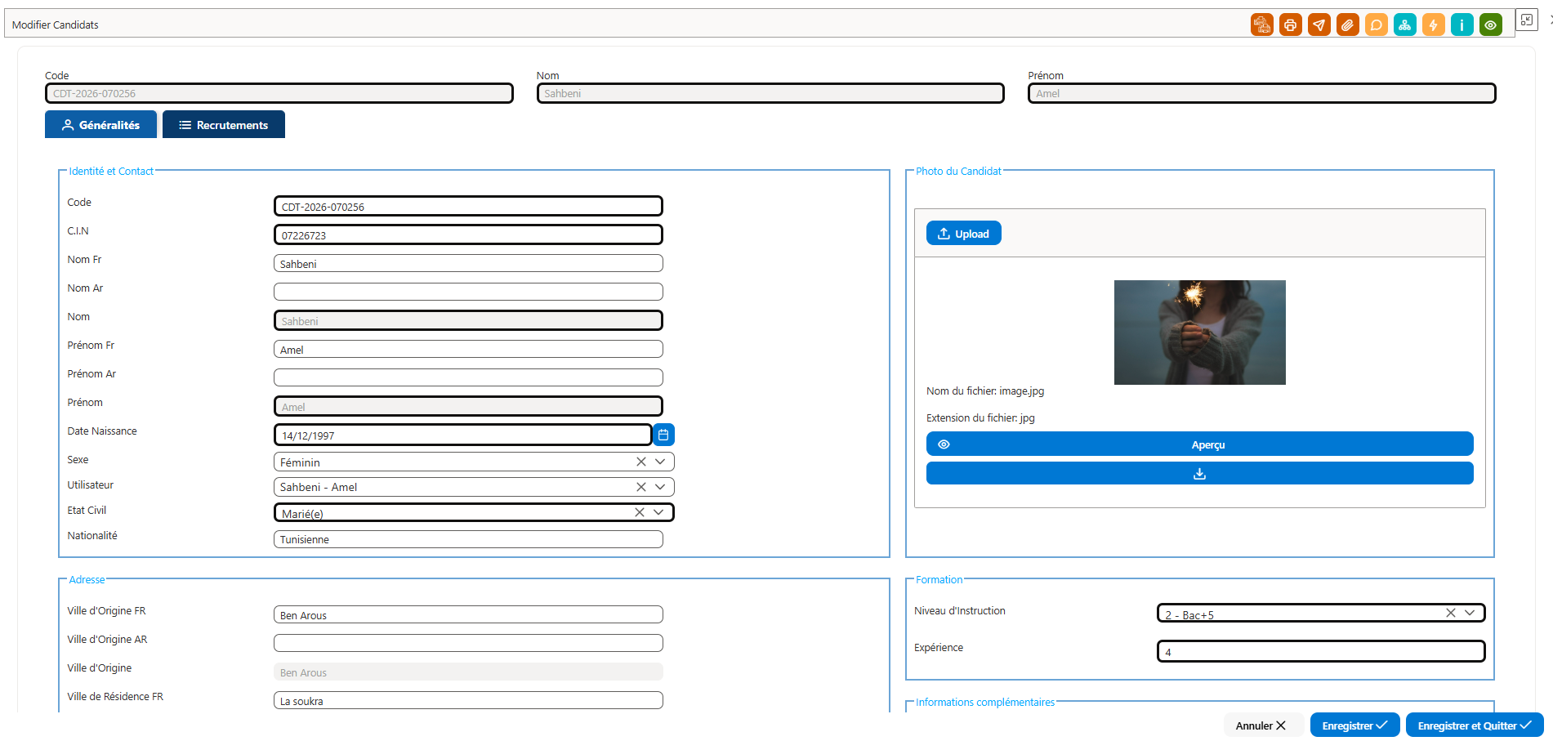
Task: Expand the Sexe dropdown arrow
Action: 660,462
